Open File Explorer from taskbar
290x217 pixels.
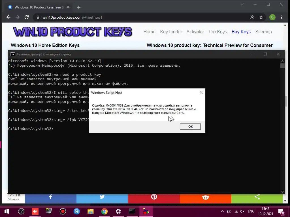click(90, 211)
